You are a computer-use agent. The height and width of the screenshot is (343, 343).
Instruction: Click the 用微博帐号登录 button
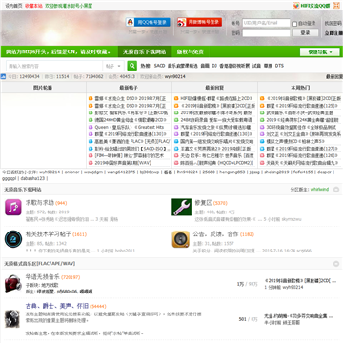coord(199,22)
